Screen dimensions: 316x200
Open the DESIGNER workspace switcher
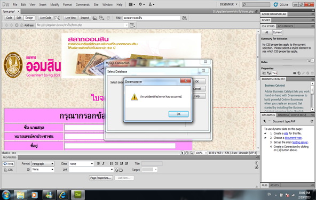[228, 4]
